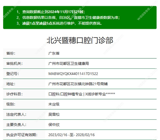Click the 诊疗科目 field label
The width and height of the screenshot is (160, 140).
click(x=14, y=94)
